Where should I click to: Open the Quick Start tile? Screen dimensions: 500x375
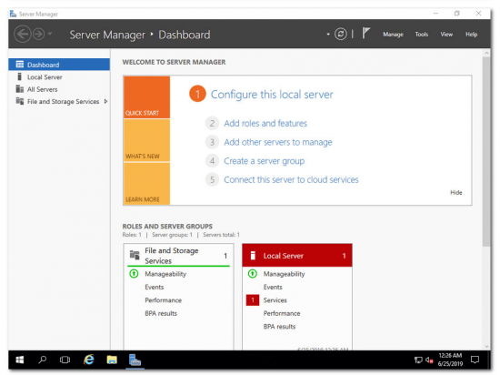(146, 97)
